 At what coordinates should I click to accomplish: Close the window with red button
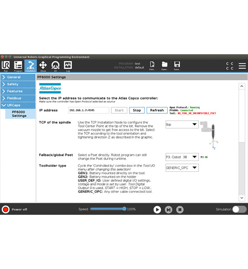coord(2,57)
